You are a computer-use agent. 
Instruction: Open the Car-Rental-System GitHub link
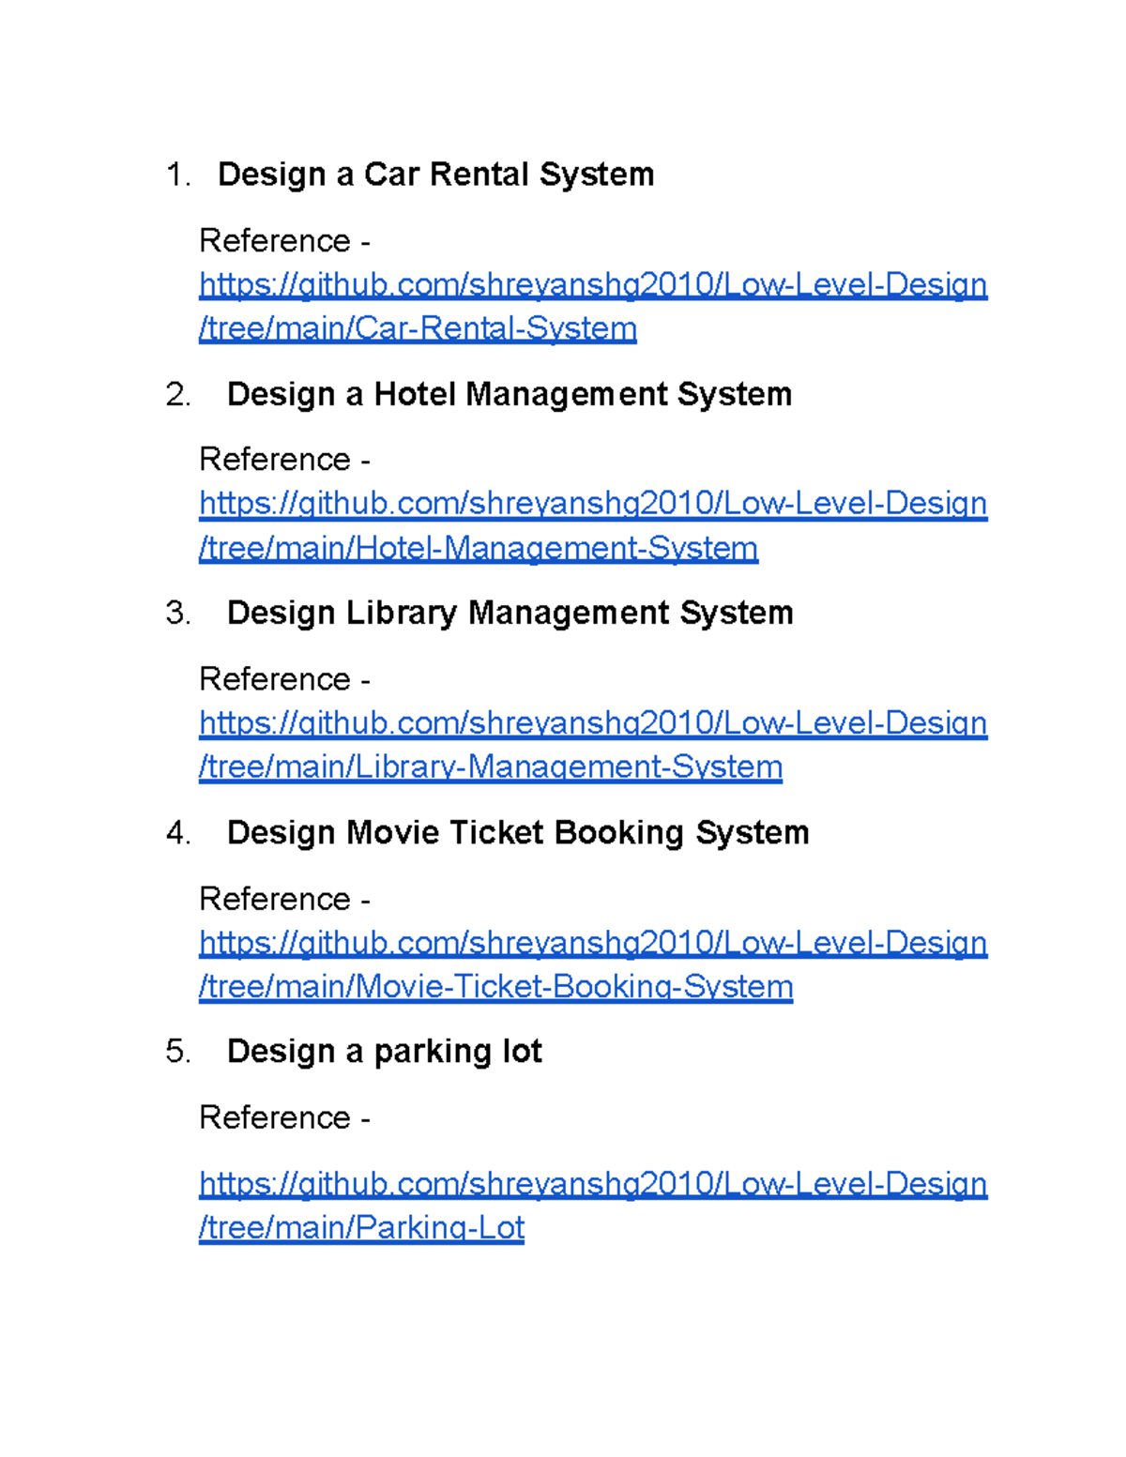tap(593, 307)
